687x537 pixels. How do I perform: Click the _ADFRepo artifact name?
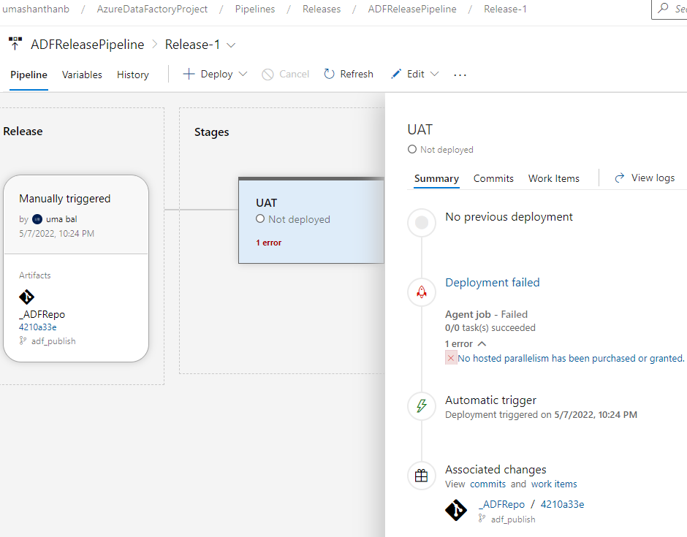tap(42, 314)
